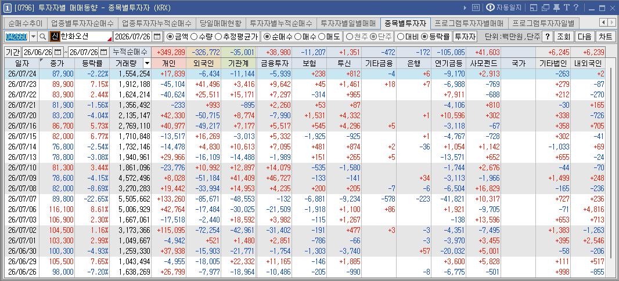Pin the window with the pushpin icon
The height and width of the screenshot is (281, 619).
(x=557, y=8)
